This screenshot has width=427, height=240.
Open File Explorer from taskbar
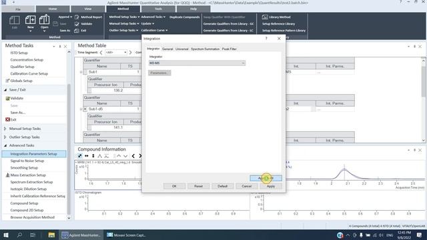pyautogui.click(x=51, y=235)
